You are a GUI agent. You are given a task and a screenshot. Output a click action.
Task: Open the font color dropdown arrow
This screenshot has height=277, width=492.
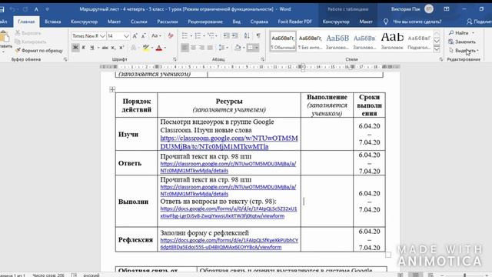165,48
